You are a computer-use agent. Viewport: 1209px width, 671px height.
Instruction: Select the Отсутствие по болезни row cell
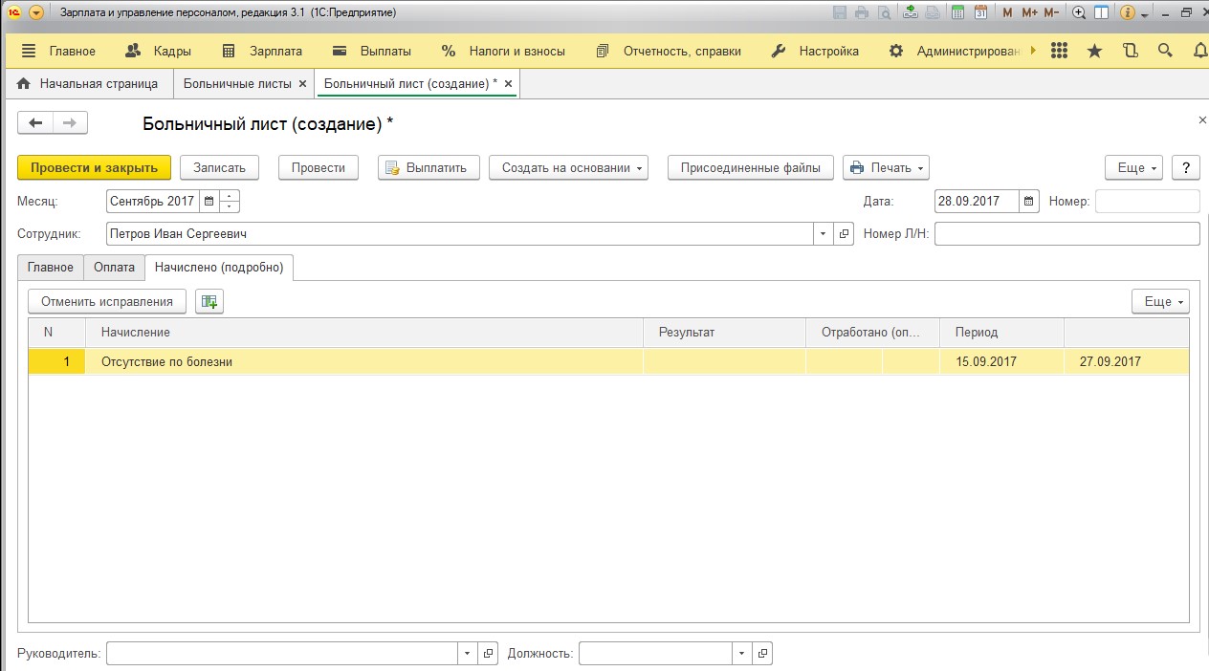coord(363,361)
